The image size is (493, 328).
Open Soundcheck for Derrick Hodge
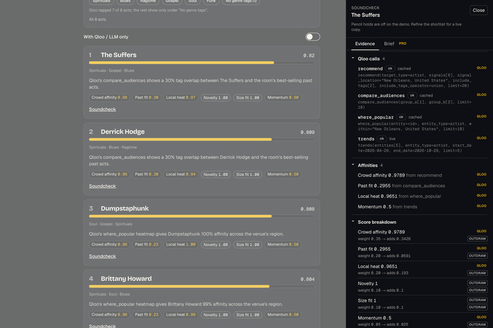pyautogui.click(x=102, y=186)
